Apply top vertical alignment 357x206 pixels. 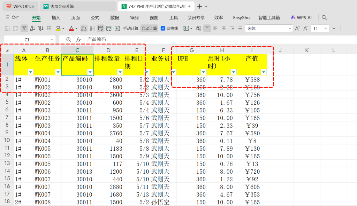pos(207,29)
